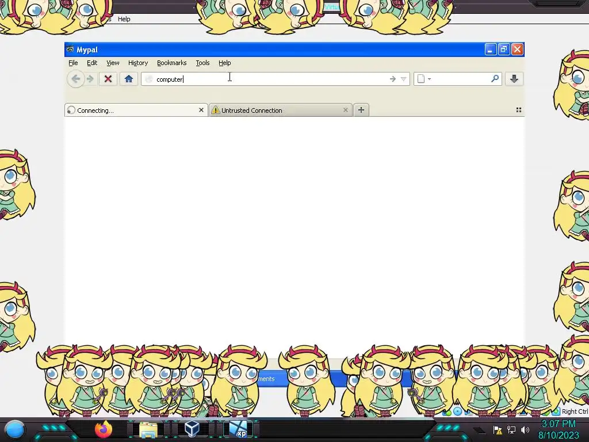Open the Mypal Help menu

(x=225, y=63)
